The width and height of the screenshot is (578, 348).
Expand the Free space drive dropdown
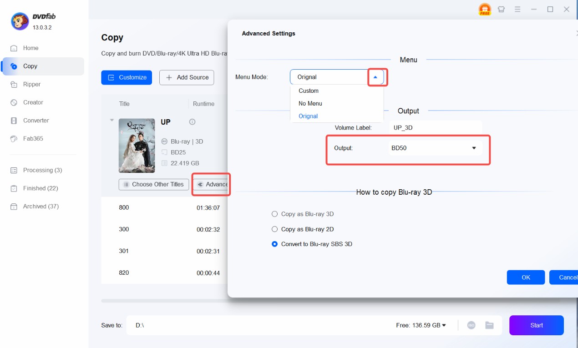point(444,325)
